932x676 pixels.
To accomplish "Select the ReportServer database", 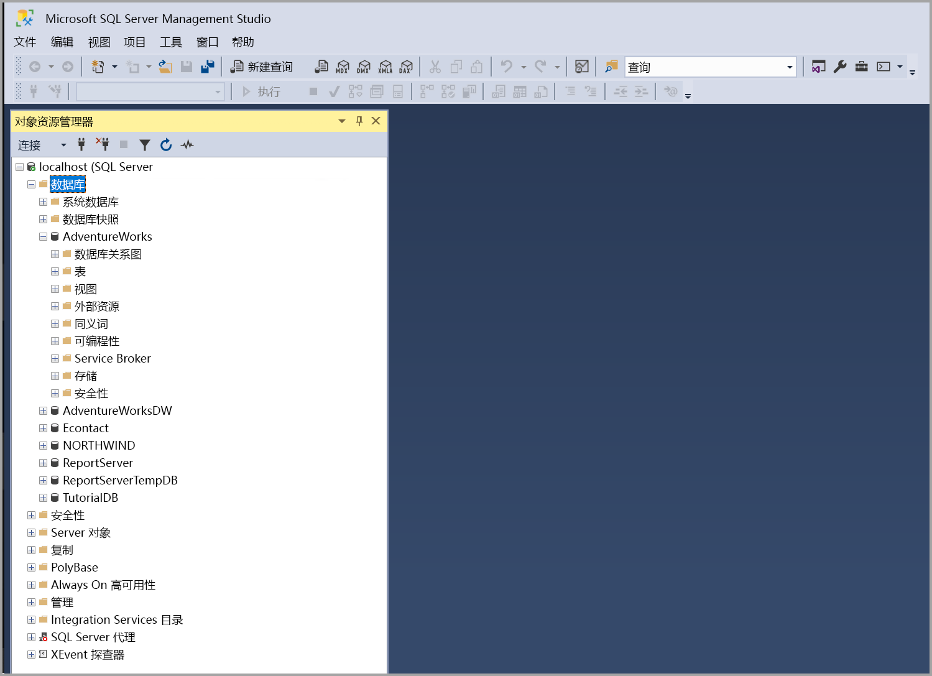I will 98,463.
